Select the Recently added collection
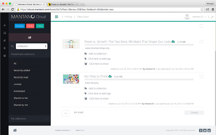 [22, 71]
